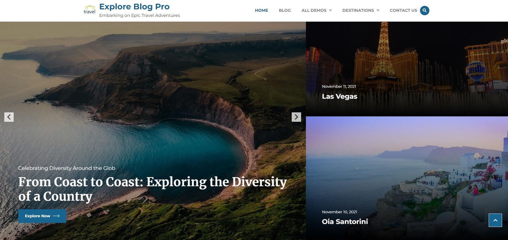The width and height of the screenshot is (508, 240).
Task: Open the From Coast to Coast headline
Action: click(152, 189)
